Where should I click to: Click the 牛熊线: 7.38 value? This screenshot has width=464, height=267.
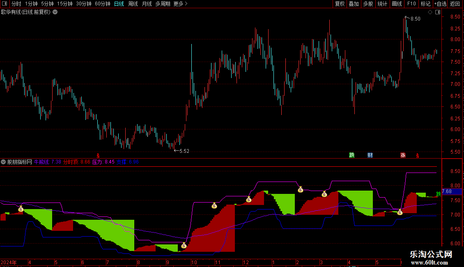[48, 162]
